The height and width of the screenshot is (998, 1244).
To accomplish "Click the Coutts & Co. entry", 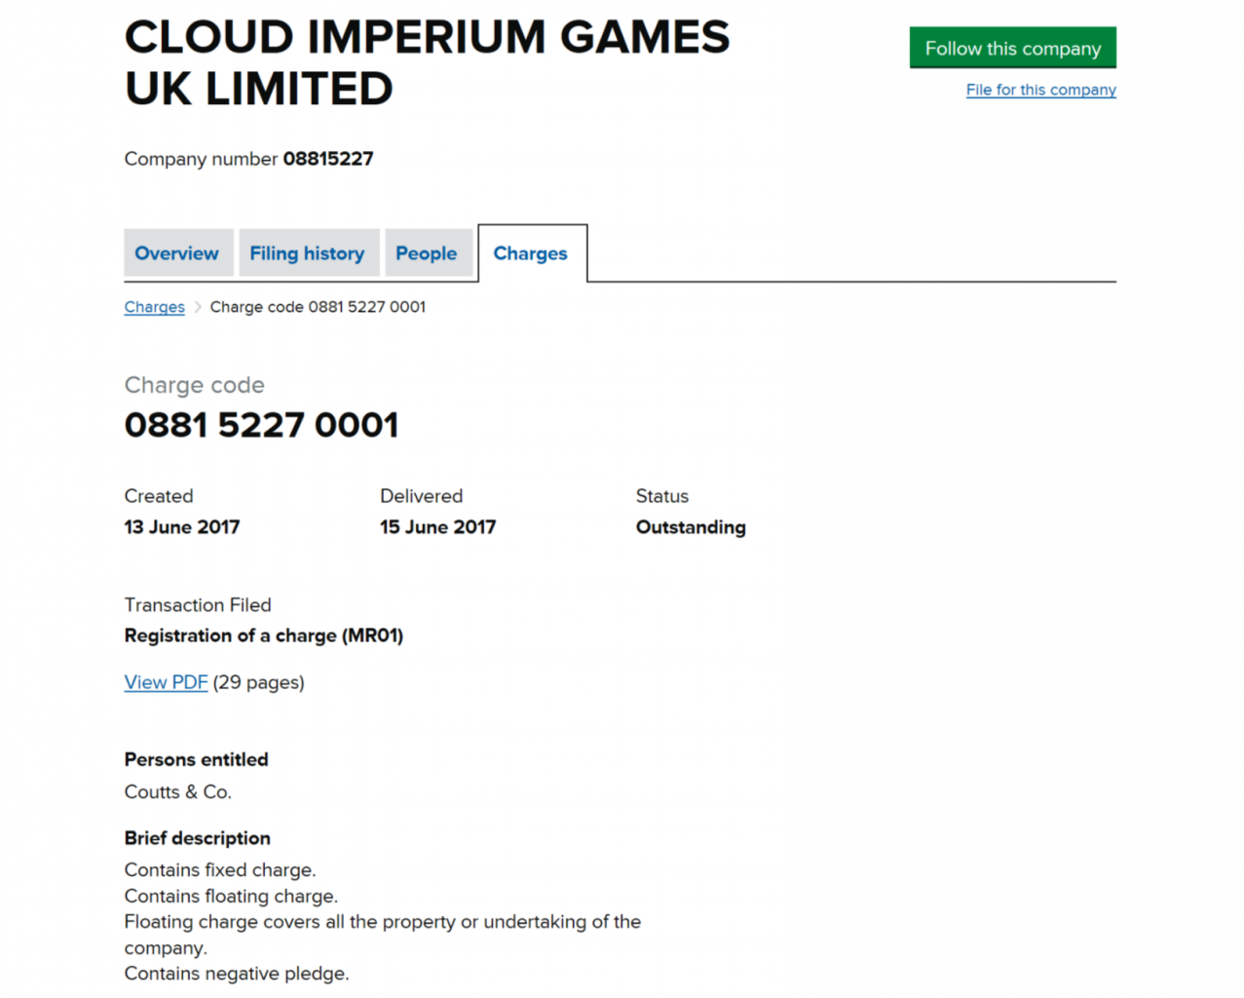I will [178, 792].
